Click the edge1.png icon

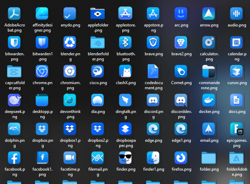click(181, 129)
